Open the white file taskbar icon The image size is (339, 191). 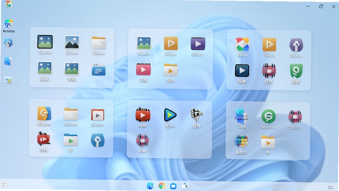(185, 186)
